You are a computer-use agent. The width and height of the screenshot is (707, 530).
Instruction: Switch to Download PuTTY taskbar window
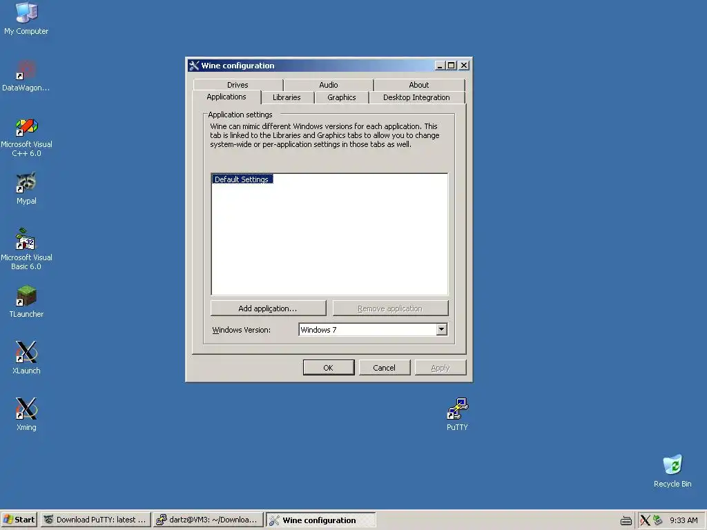click(95, 520)
